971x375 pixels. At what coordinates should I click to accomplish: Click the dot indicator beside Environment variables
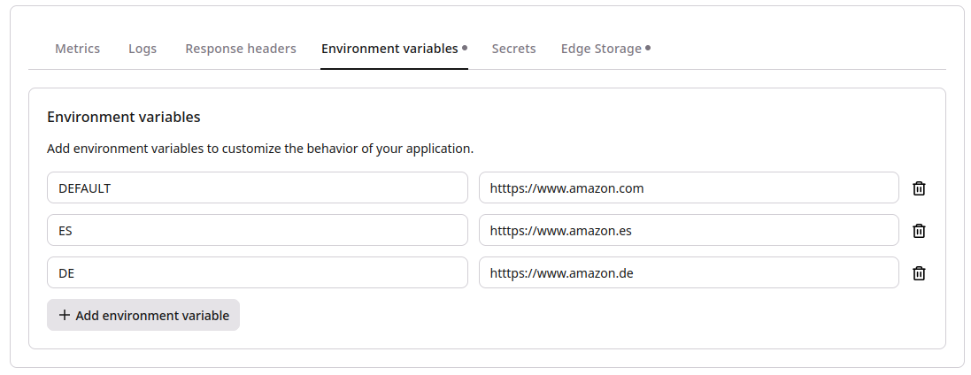point(465,48)
